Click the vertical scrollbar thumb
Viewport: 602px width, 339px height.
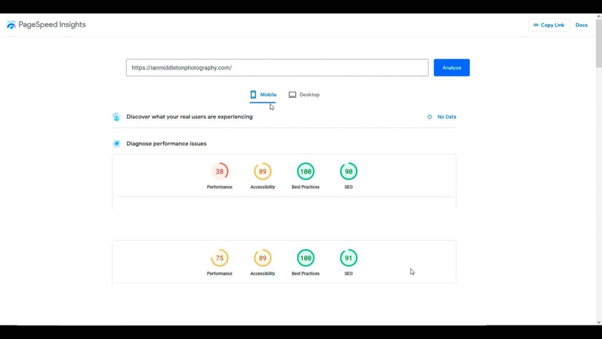599,44
